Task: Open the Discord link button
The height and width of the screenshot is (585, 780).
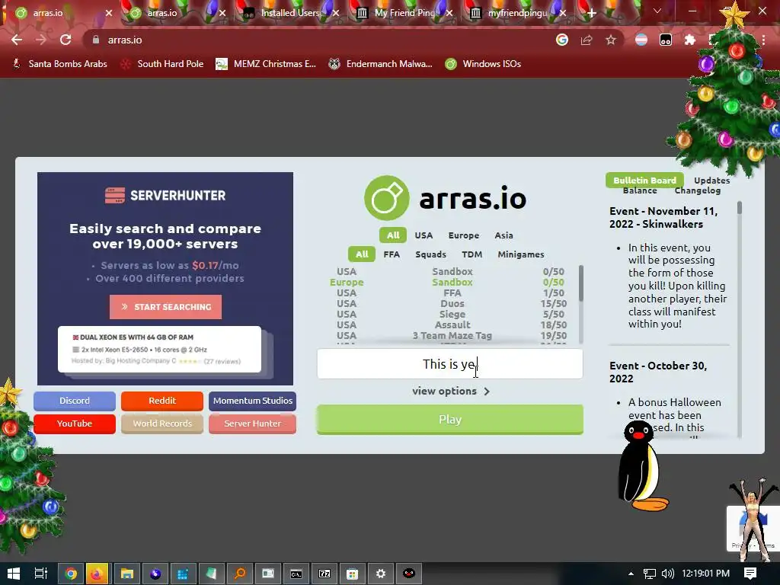Action: [75, 401]
